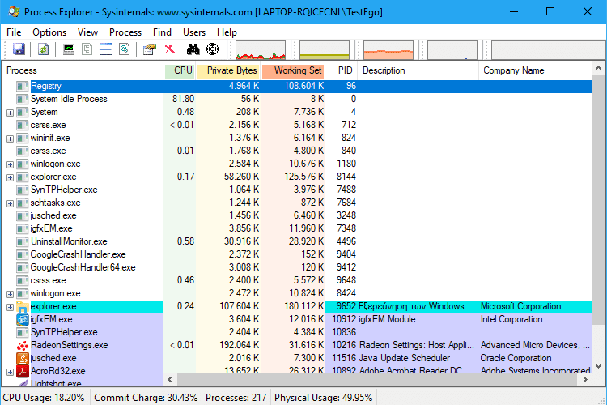Click Commit Charge 30.43% in status bar
The image size is (607, 405).
[x=146, y=398]
